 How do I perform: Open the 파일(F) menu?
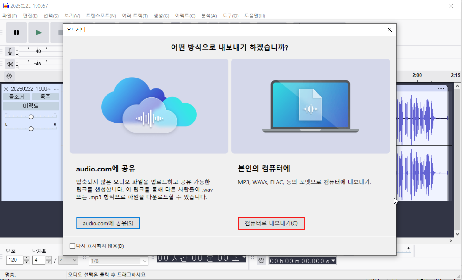coord(10,16)
